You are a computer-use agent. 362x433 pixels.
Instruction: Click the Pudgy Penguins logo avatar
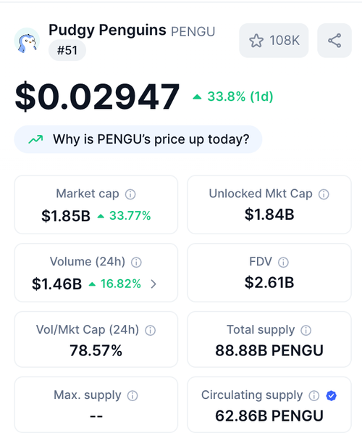(27, 41)
